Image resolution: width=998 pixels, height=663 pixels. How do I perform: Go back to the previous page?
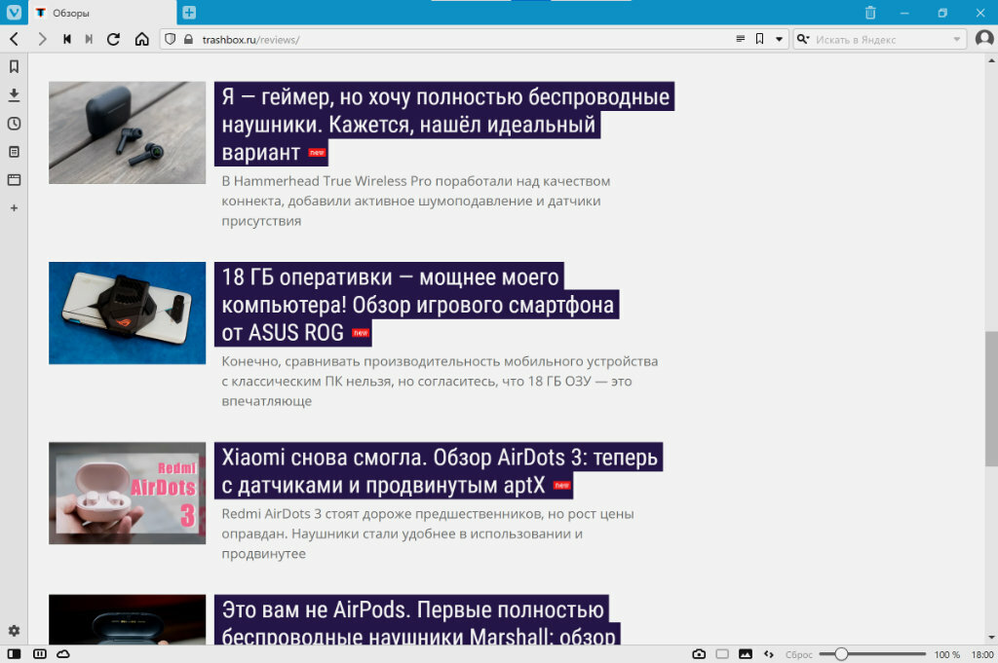(14, 39)
